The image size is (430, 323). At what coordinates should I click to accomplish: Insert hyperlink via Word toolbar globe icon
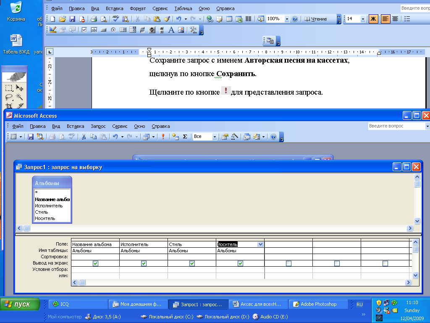coord(210,19)
